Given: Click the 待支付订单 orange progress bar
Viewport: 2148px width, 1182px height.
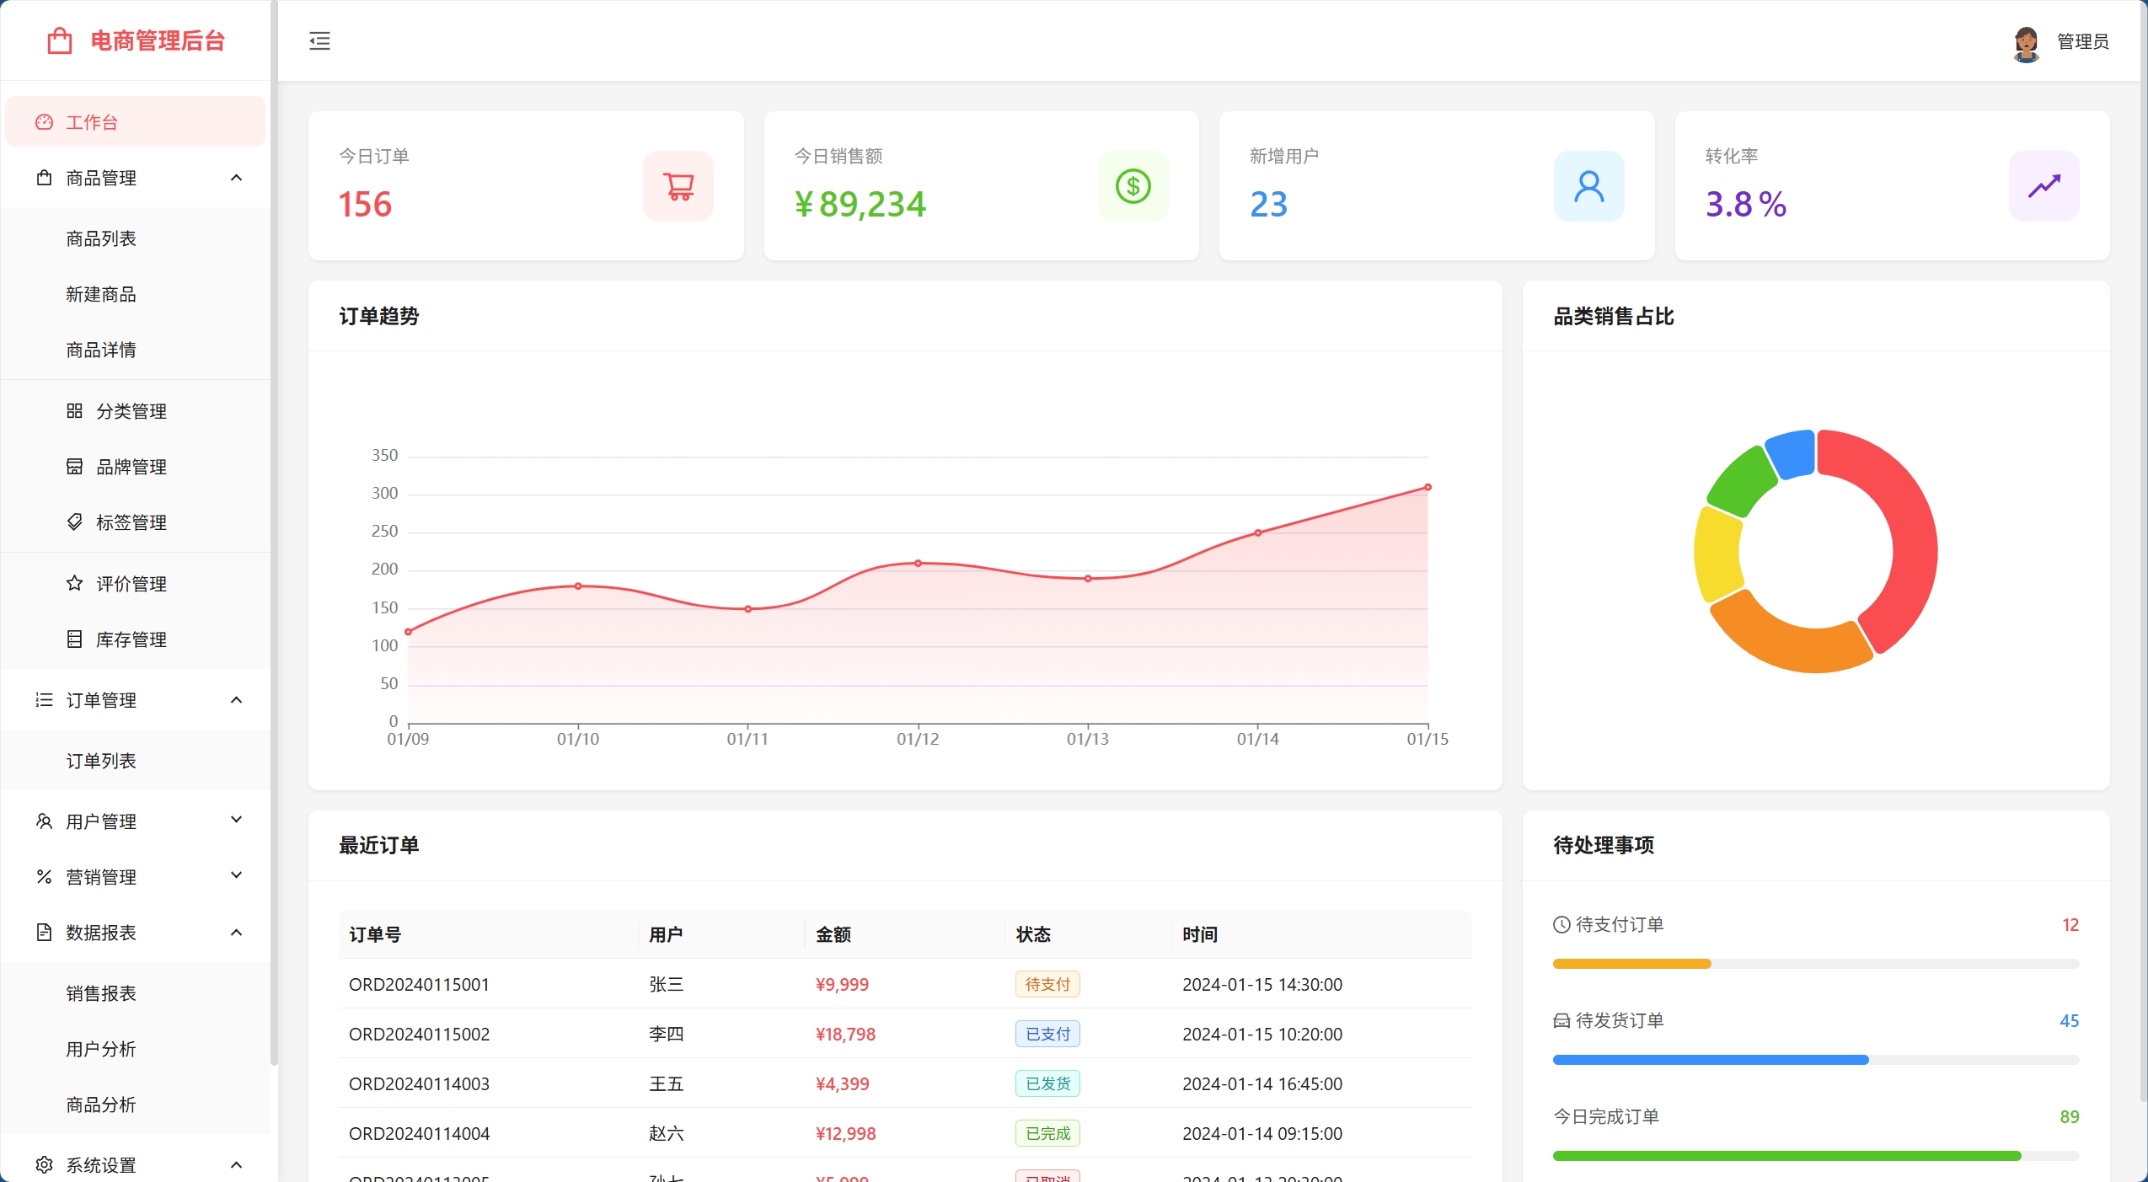Looking at the screenshot, I should click(x=1631, y=964).
